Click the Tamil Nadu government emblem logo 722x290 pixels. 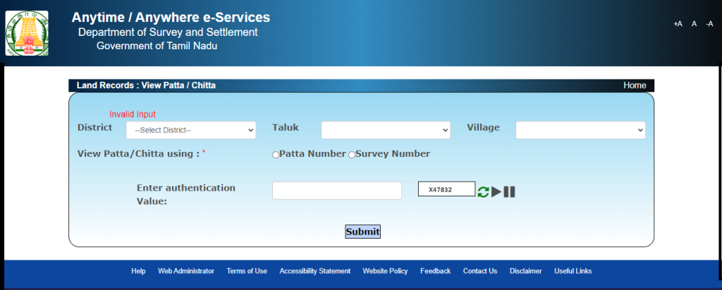pos(27,33)
